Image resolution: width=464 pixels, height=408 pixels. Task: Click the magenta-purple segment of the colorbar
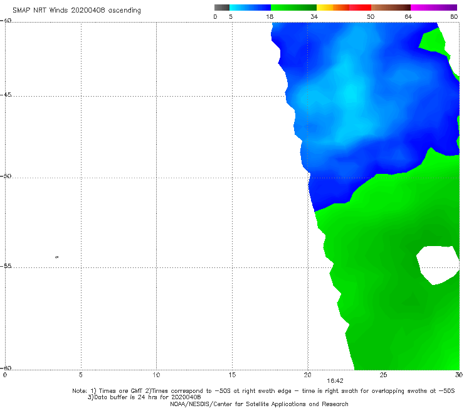coord(434,8)
